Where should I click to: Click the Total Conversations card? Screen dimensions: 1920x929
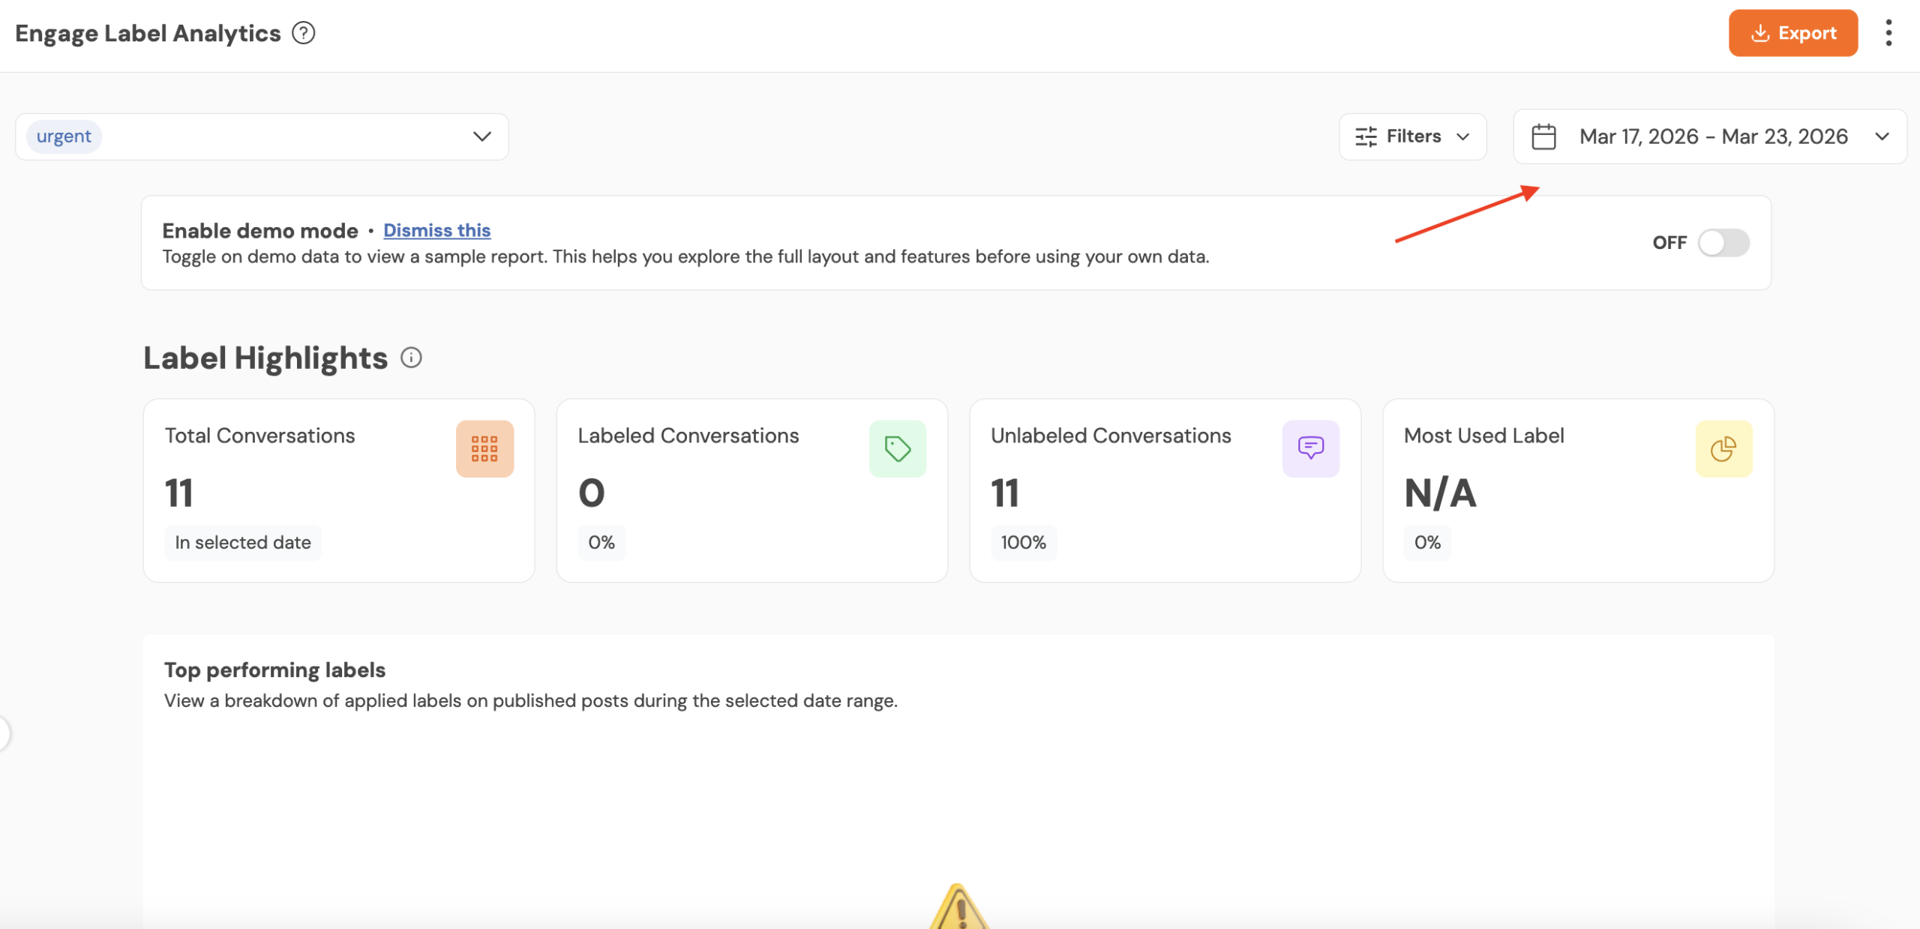tap(338, 490)
